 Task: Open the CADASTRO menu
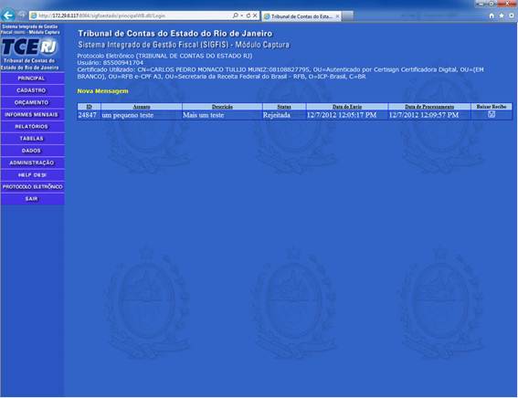(32, 90)
